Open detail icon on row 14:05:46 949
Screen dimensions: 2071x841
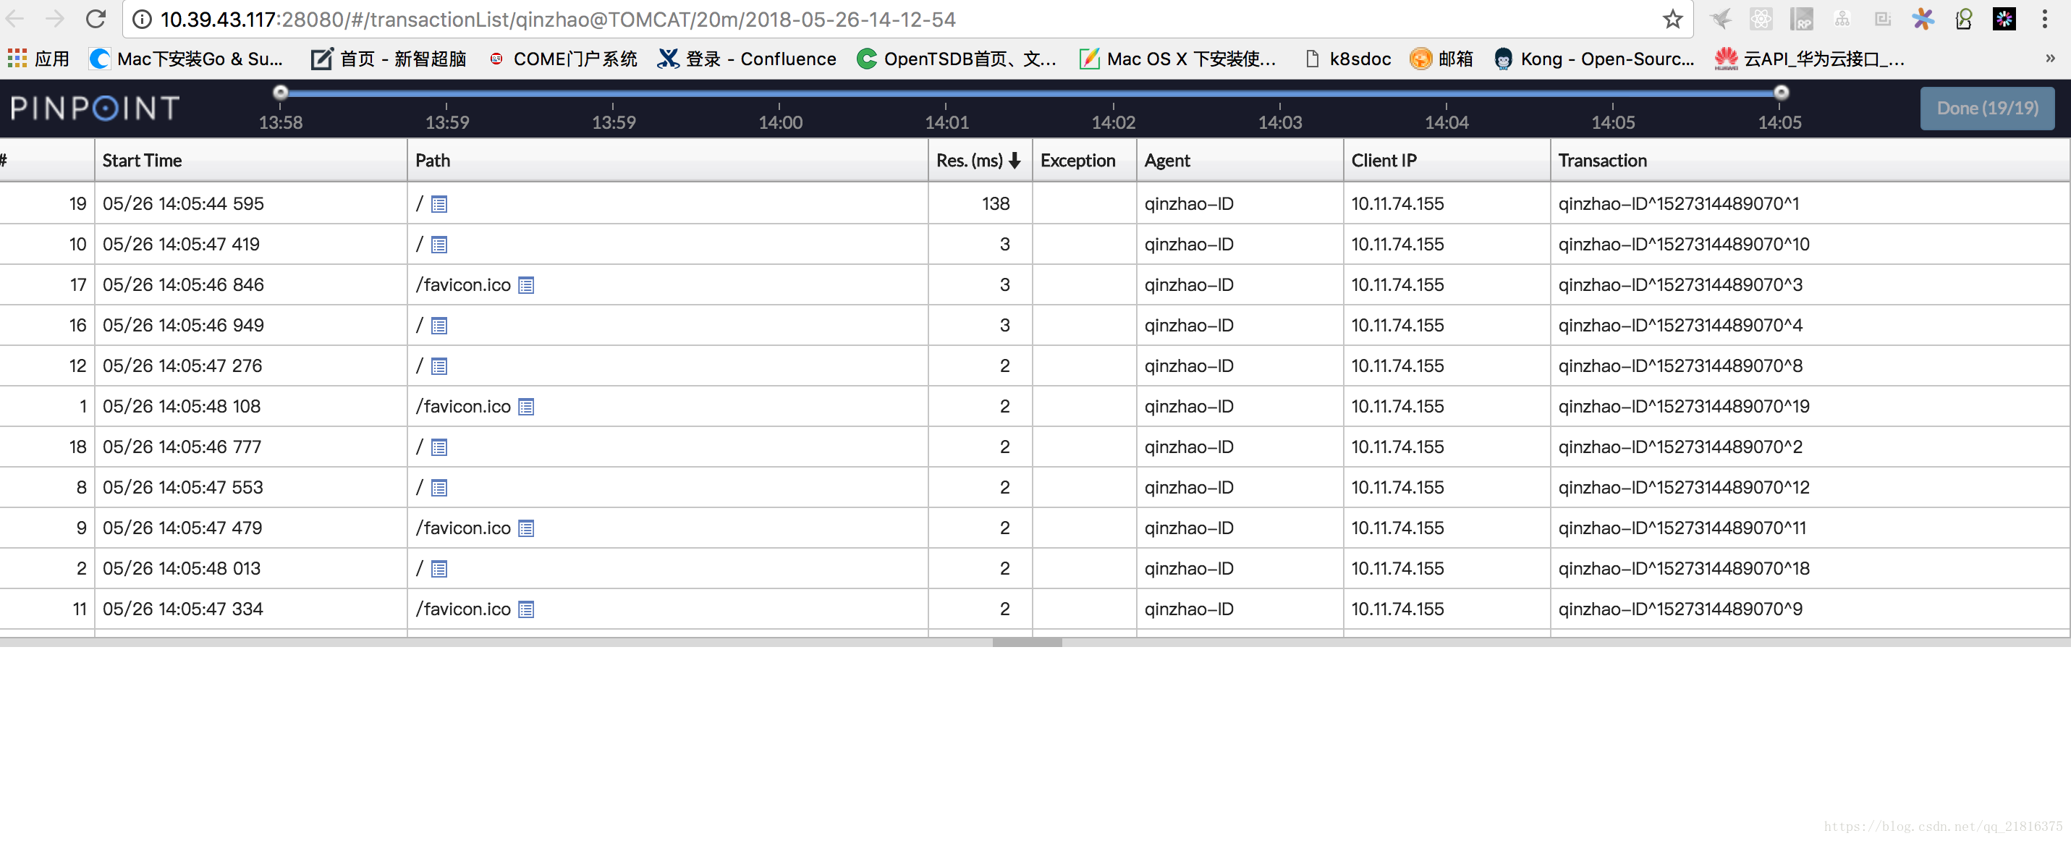[x=439, y=326]
